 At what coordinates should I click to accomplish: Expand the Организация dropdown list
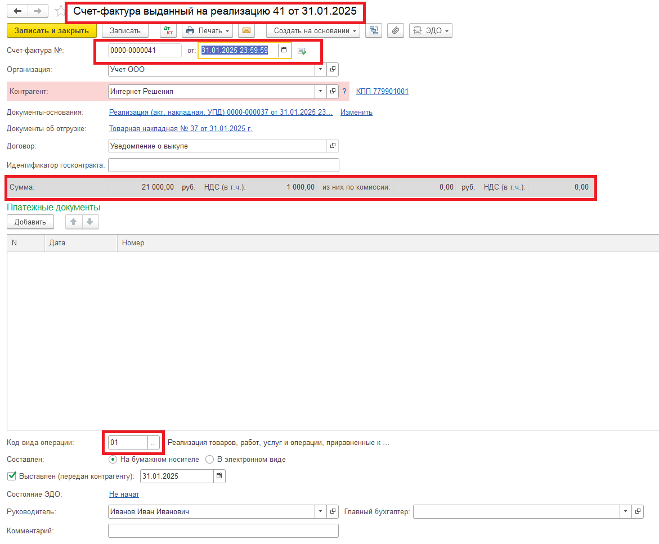[320, 70]
